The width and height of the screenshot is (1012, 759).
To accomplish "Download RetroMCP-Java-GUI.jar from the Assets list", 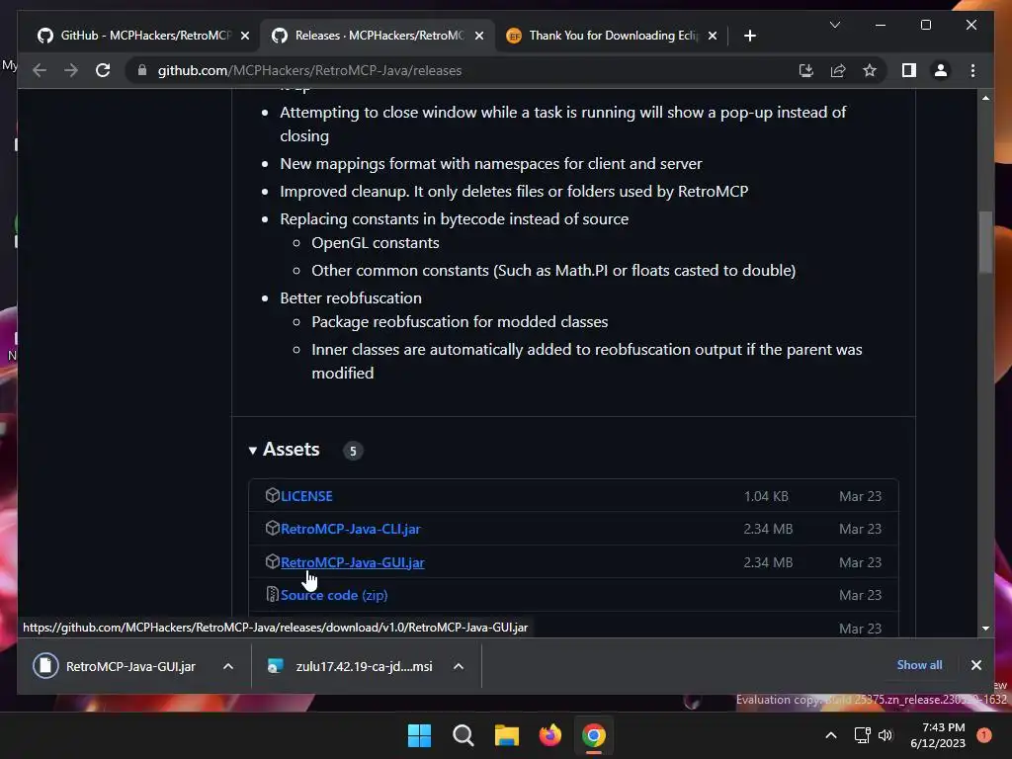I will [x=353, y=562].
